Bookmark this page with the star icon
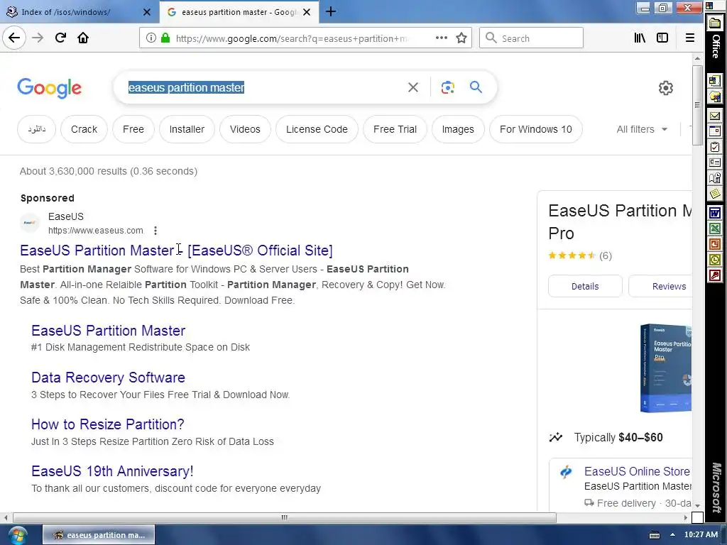The height and width of the screenshot is (545, 727). pyautogui.click(x=461, y=38)
